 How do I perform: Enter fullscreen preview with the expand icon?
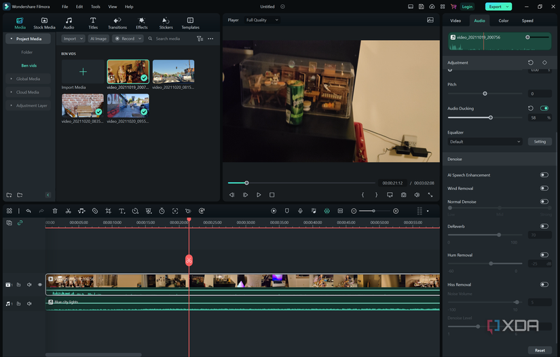(430, 195)
